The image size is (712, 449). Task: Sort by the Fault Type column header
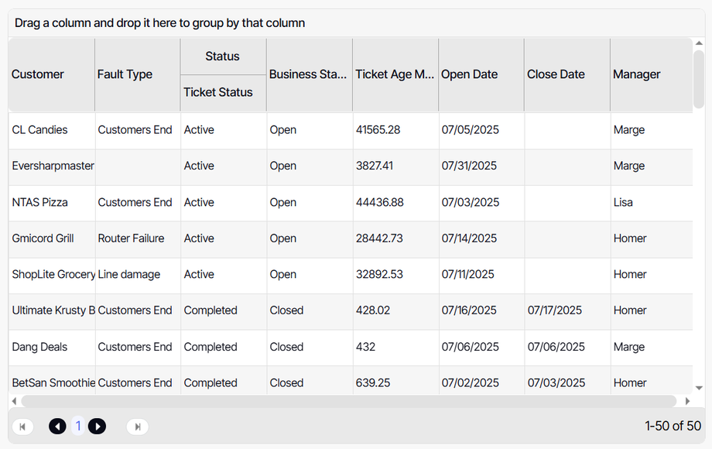[x=125, y=74]
